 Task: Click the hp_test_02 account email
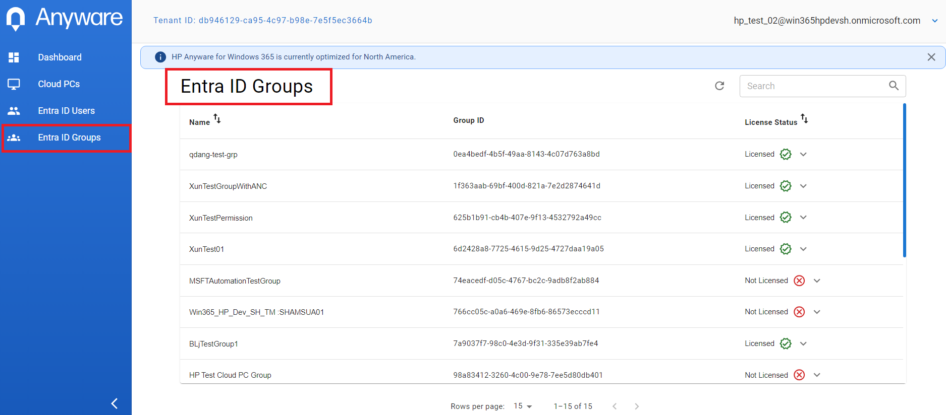827,21
